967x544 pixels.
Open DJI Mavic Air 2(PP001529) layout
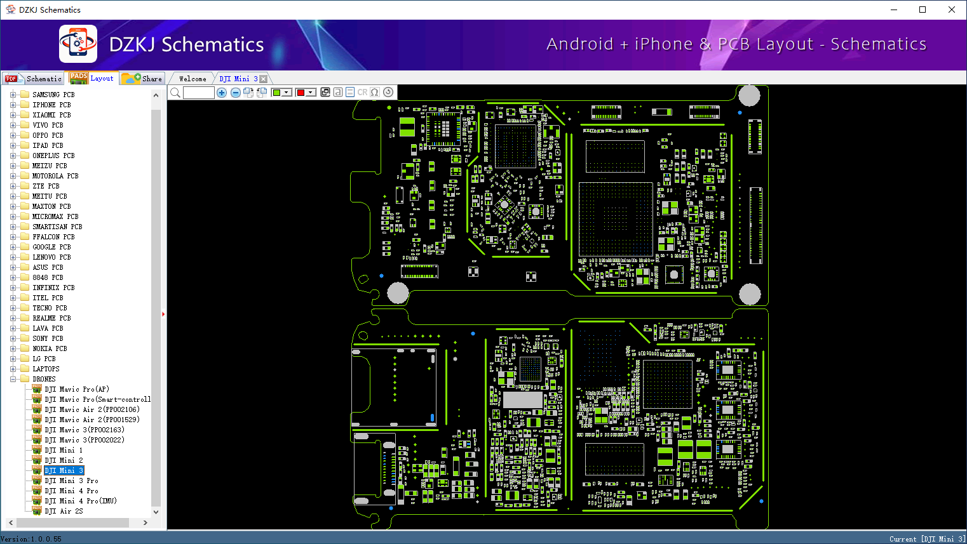92,420
